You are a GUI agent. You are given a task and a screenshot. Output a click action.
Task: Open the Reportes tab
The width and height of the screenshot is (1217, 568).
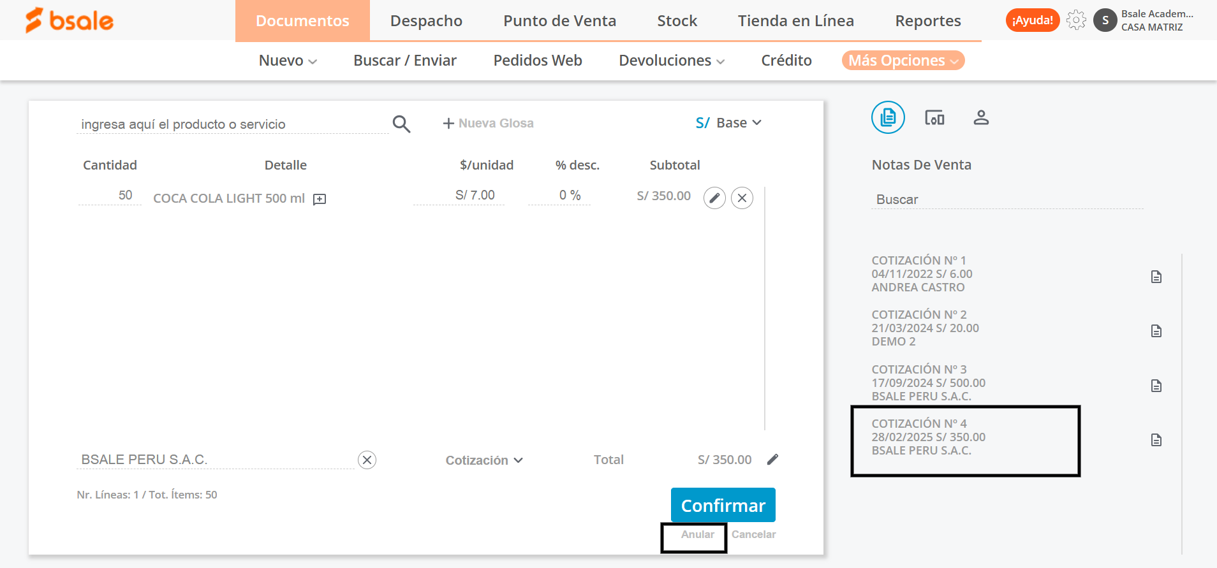point(927,21)
